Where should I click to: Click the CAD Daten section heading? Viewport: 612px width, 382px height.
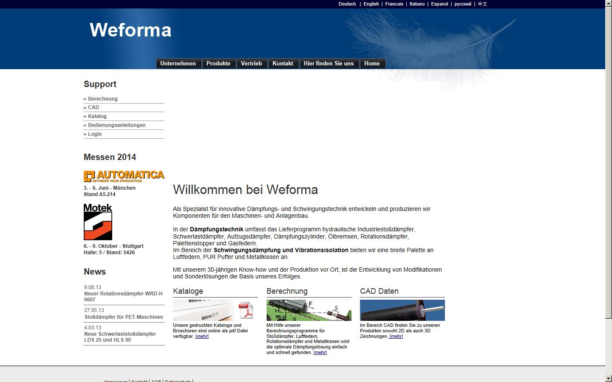[379, 291]
